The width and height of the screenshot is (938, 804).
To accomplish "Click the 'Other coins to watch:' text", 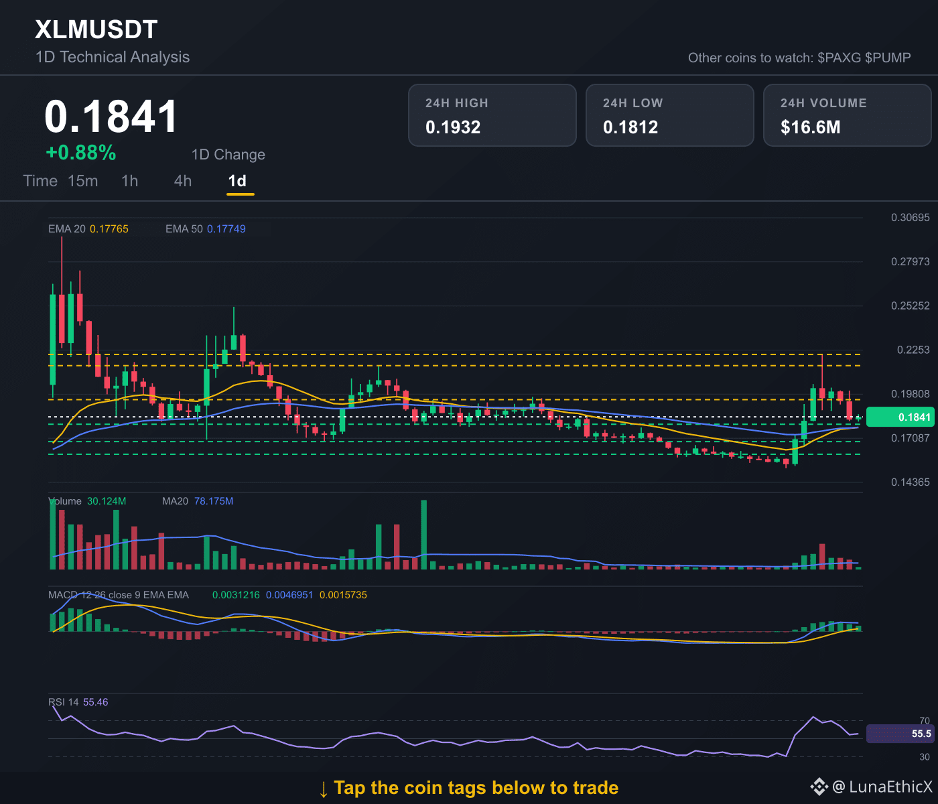I will [751, 58].
